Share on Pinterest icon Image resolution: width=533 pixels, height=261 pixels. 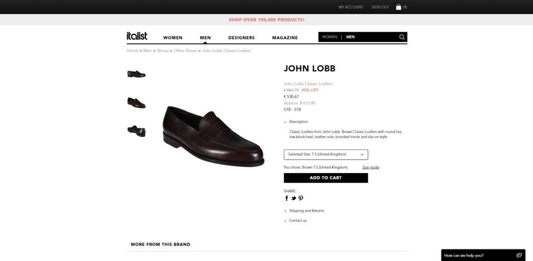301,198
